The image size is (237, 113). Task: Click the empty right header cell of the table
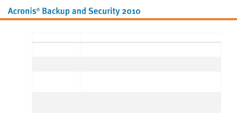[x=151, y=37]
